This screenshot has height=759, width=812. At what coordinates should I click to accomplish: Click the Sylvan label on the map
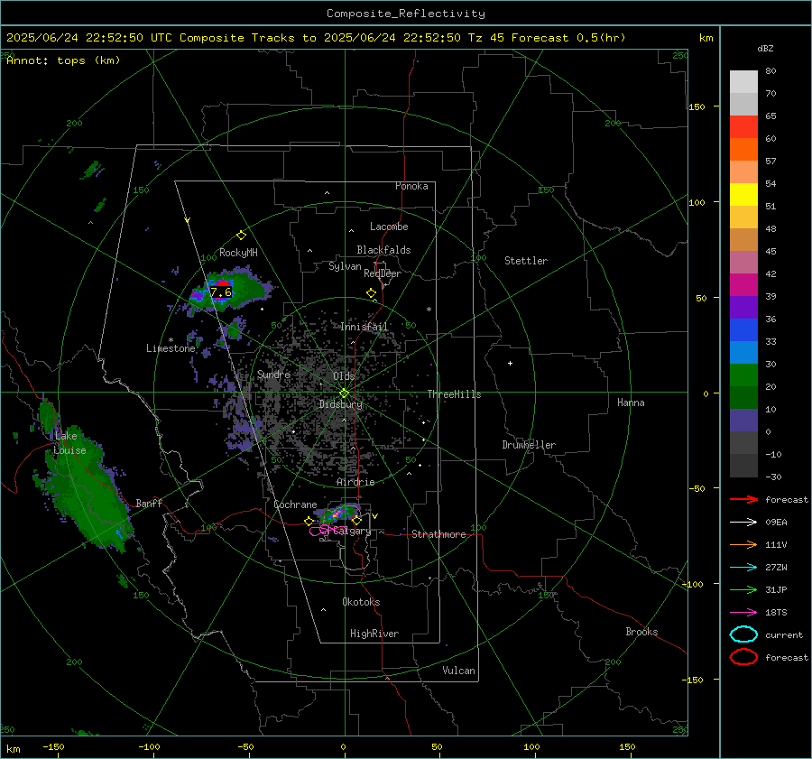345,266
